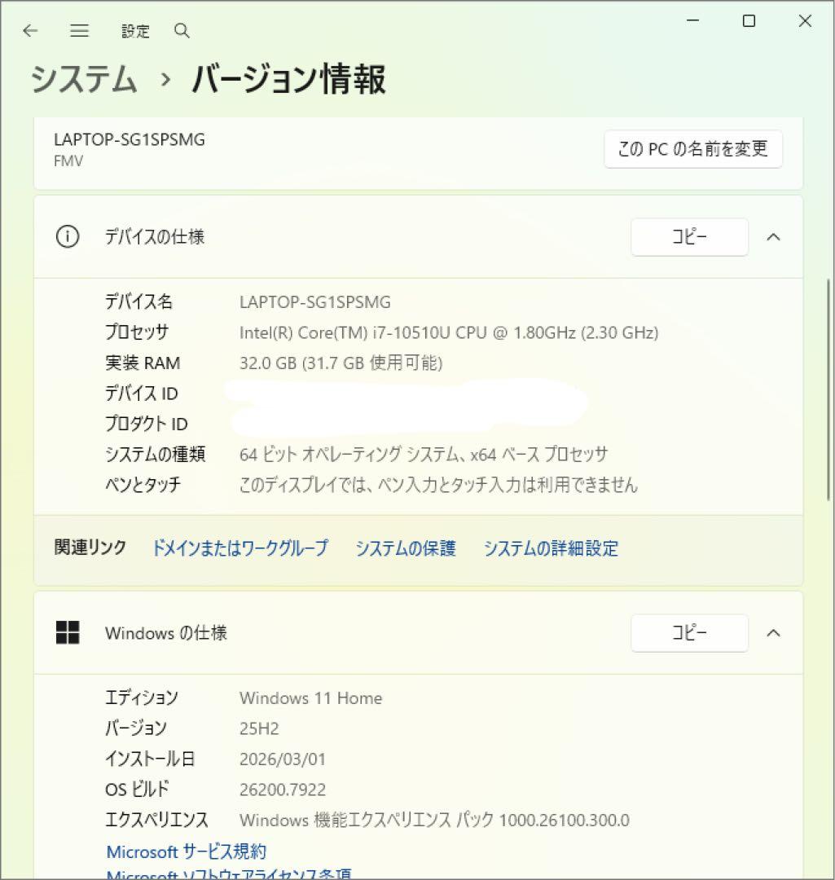Click PC name LAPTOP-SG1SPSMG in top card

(x=130, y=139)
